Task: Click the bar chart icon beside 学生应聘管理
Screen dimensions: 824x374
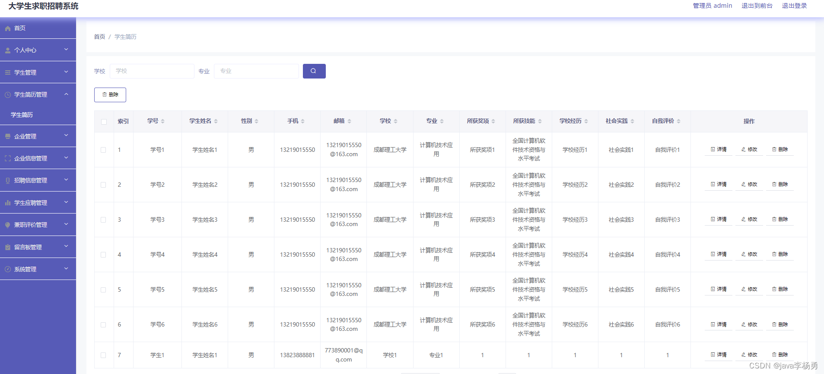Action: click(x=8, y=203)
